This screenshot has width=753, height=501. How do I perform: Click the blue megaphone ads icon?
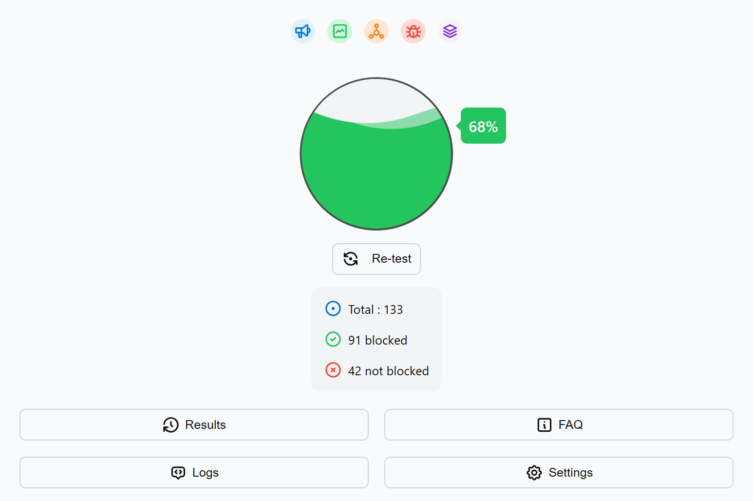click(303, 32)
